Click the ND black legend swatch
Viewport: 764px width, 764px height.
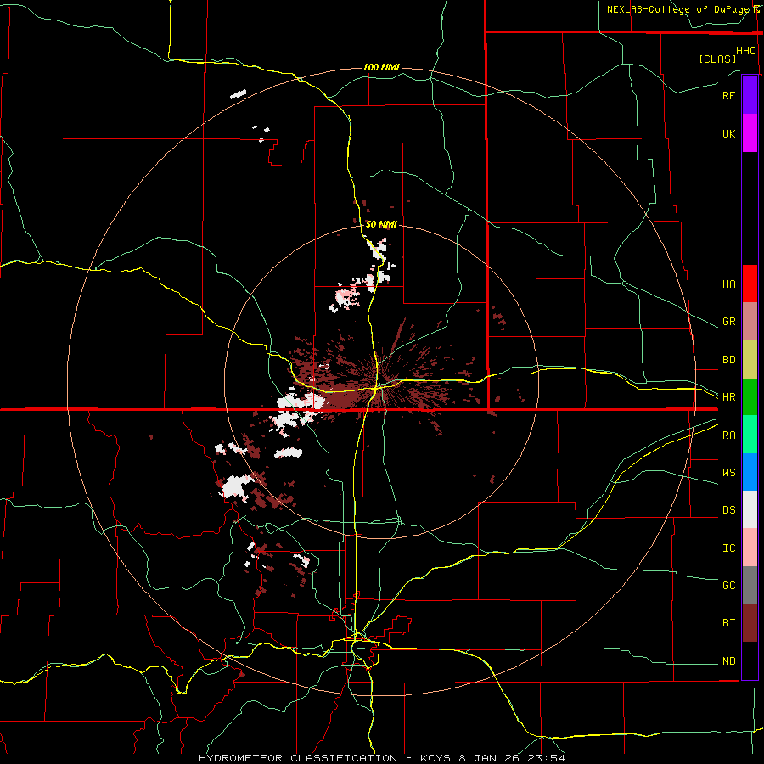(x=750, y=660)
